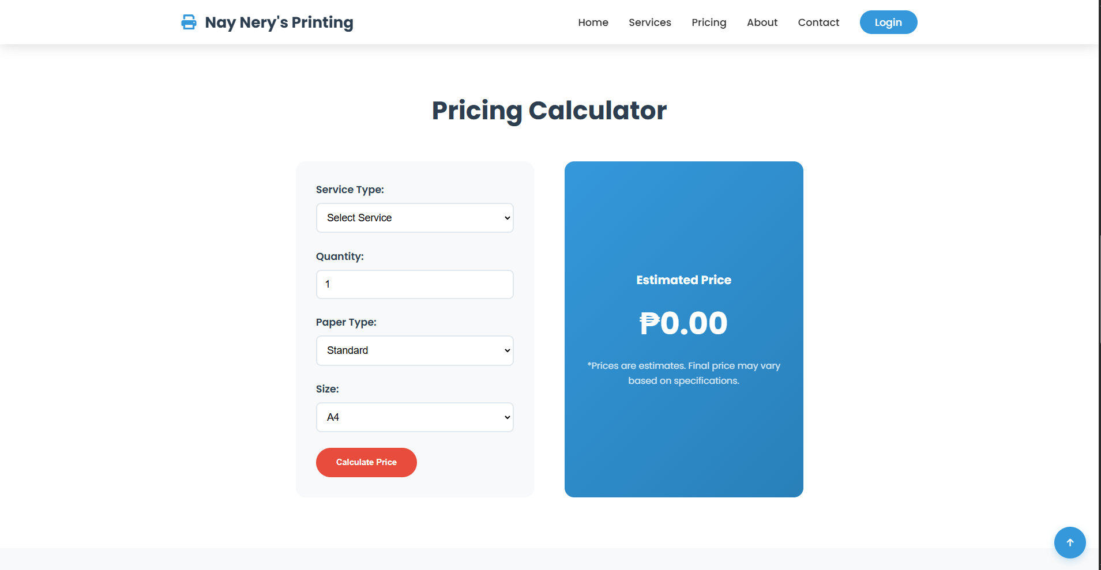Image resolution: width=1101 pixels, height=570 pixels.
Task: Click the Service Type label
Action: (350, 190)
